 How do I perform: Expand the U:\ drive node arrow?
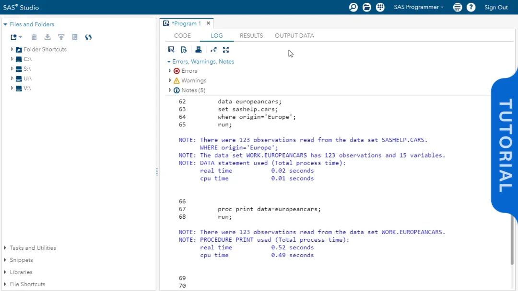pyautogui.click(x=12, y=78)
